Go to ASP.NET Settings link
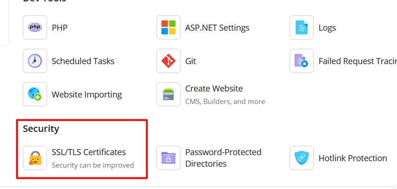The width and height of the screenshot is (397, 189). click(217, 27)
